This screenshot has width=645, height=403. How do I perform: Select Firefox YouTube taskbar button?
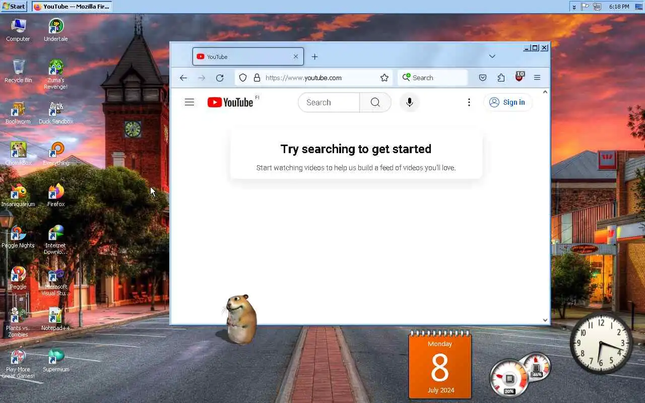click(72, 7)
